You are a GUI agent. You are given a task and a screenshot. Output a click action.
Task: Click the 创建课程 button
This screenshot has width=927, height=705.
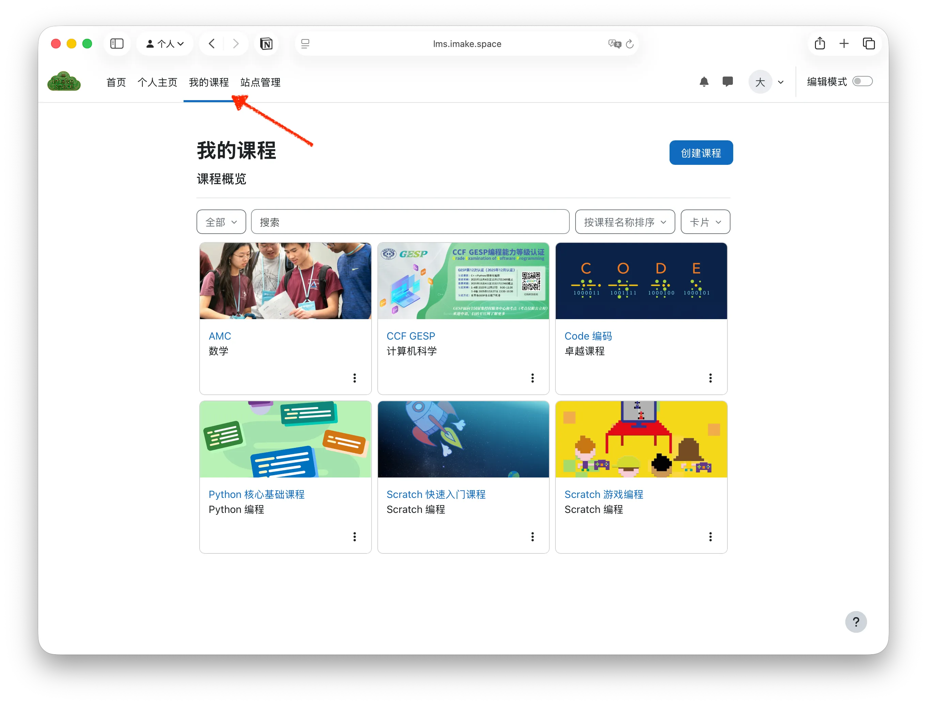coord(701,152)
